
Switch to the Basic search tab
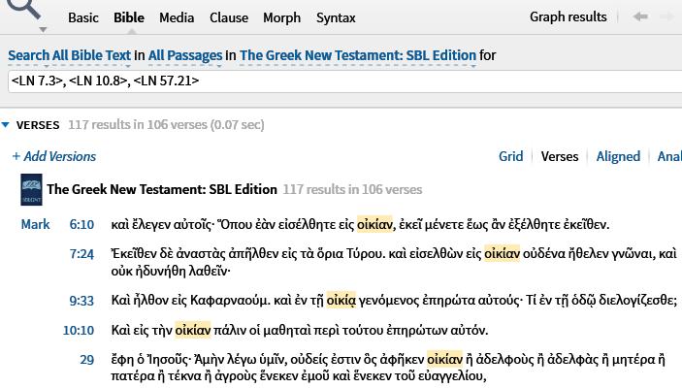coord(83,17)
